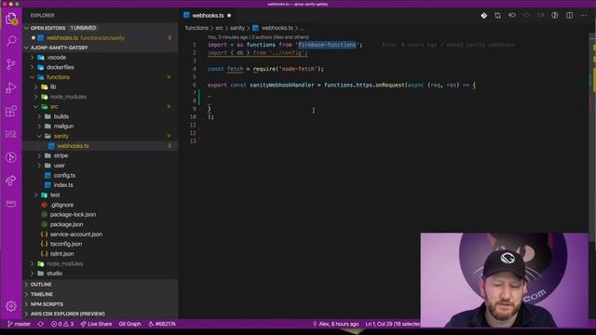This screenshot has height=335, width=596.
Task: Open the Live Share activity bar icon
Action: point(11,181)
